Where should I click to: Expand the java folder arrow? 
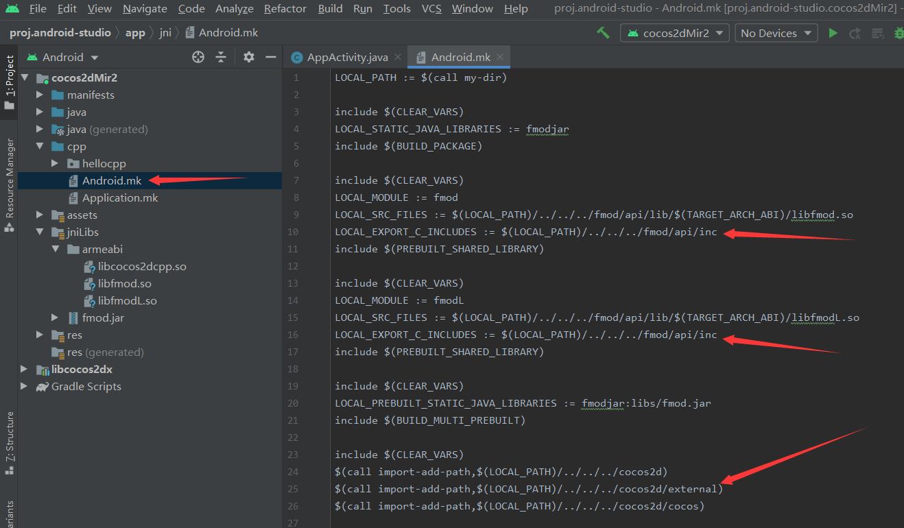(x=40, y=112)
